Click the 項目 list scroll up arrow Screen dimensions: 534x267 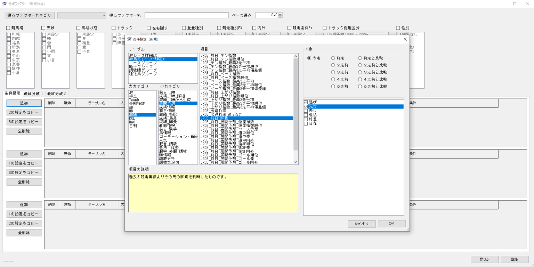click(x=296, y=56)
